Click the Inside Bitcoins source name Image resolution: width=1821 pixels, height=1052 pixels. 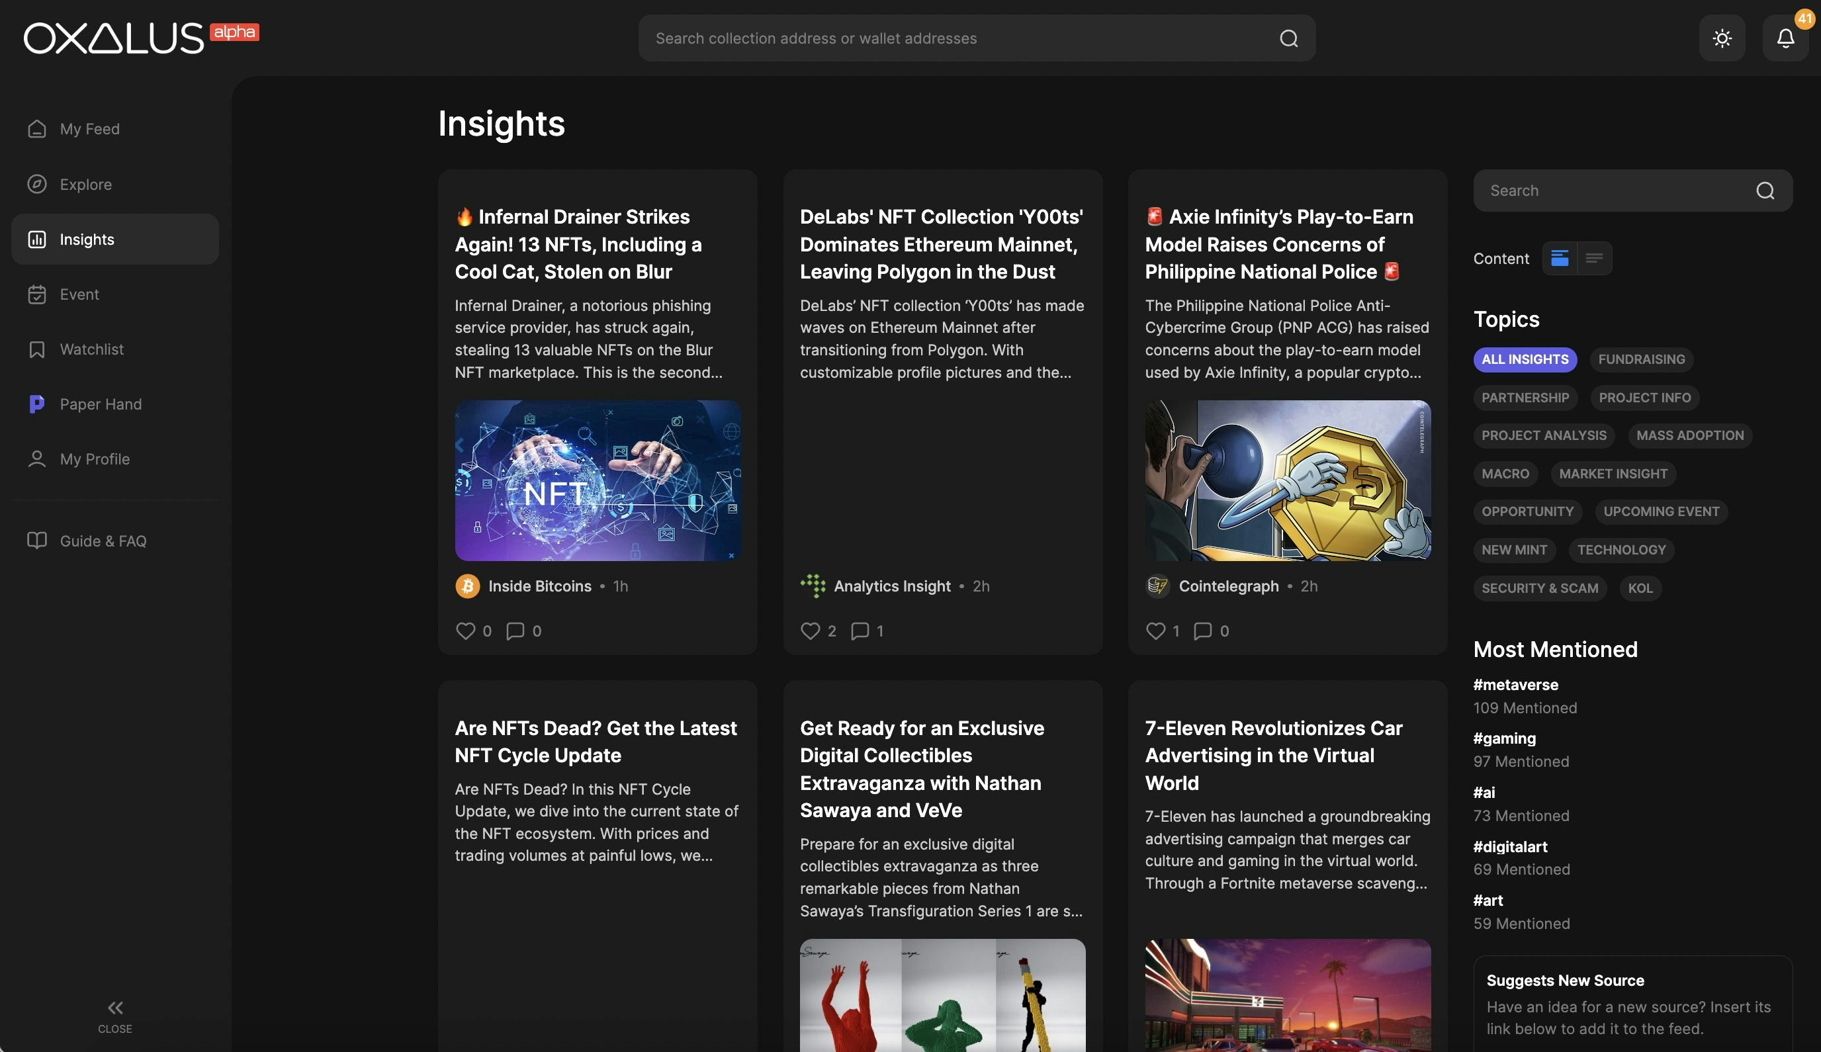click(540, 586)
